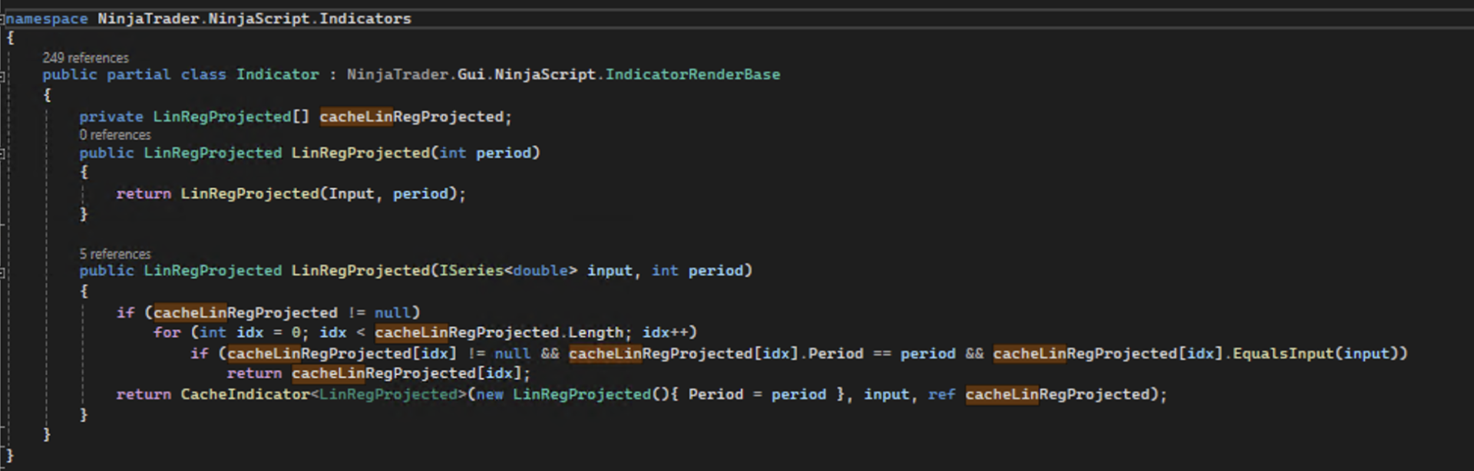
Task: Click the ref keyword in the last return
Action: pos(941,394)
